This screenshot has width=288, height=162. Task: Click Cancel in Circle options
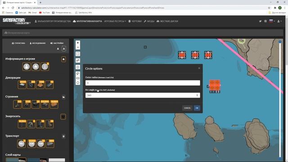coord(187,108)
